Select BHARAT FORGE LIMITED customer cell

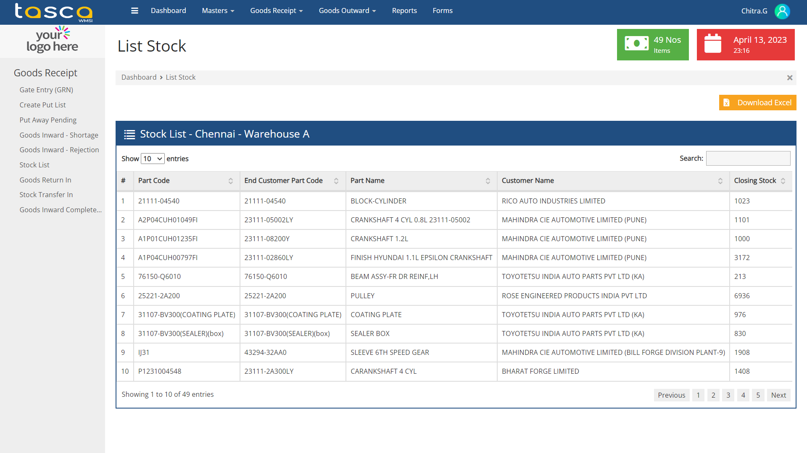click(613, 372)
